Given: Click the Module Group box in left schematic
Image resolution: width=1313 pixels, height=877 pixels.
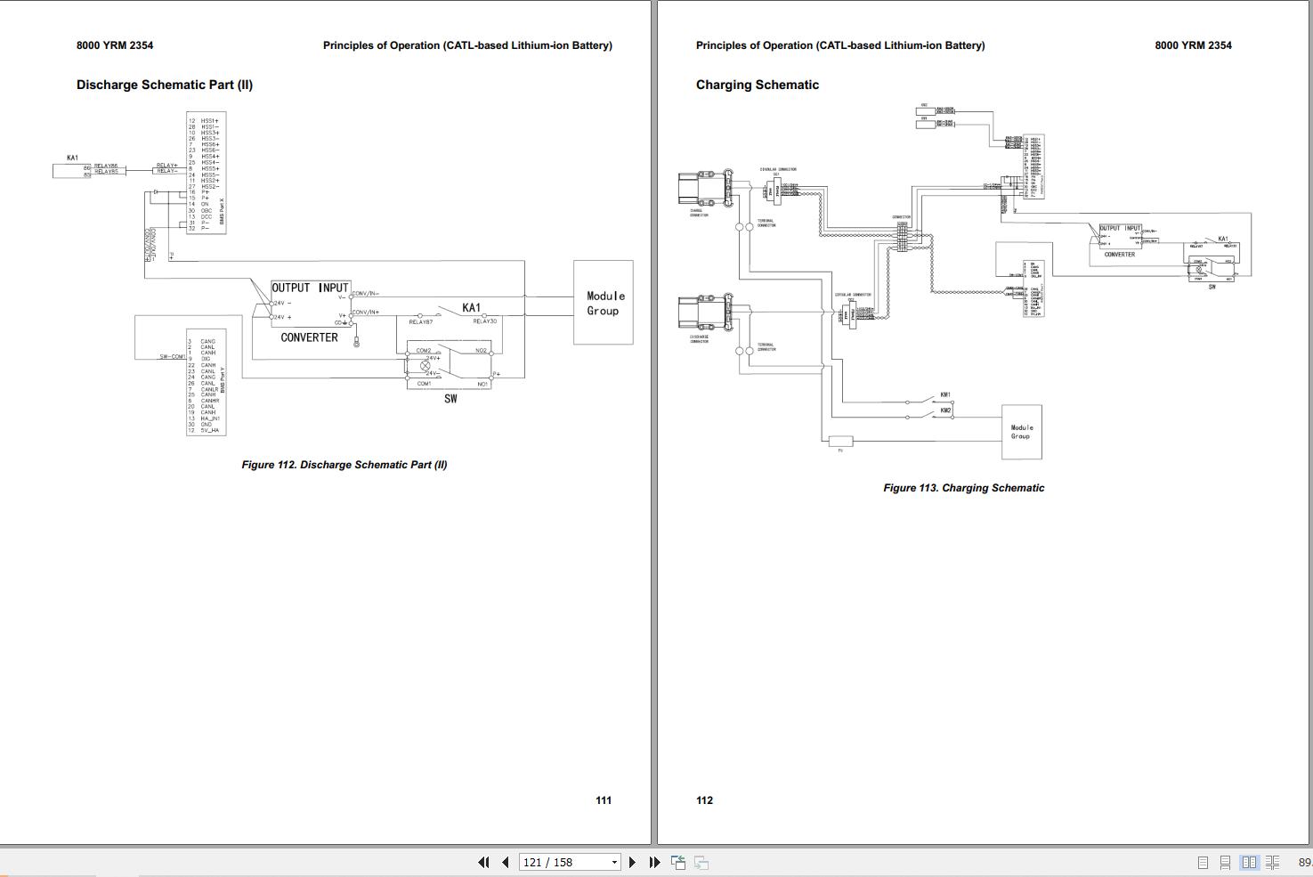Looking at the screenshot, I should pyautogui.click(x=604, y=303).
